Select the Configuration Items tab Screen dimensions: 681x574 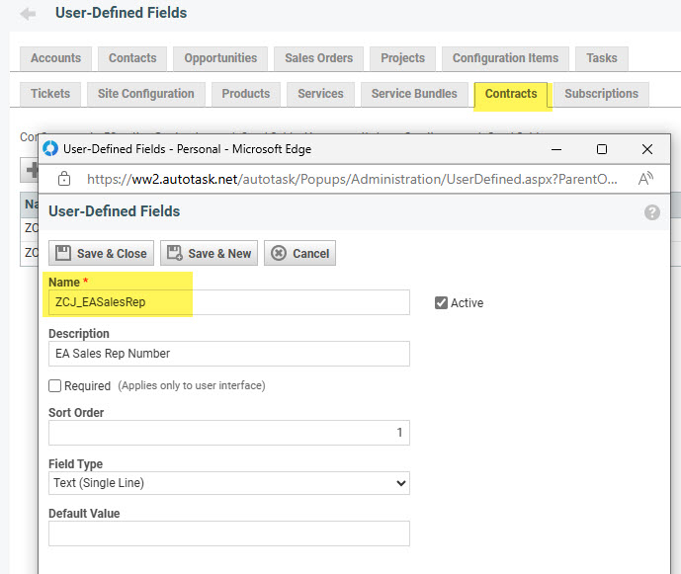[505, 58]
